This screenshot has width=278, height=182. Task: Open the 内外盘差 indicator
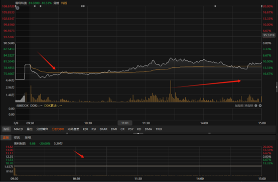(73, 129)
